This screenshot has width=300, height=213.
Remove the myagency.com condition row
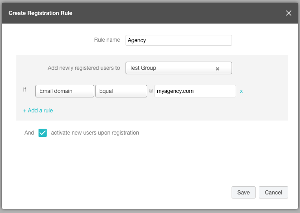click(x=241, y=91)
